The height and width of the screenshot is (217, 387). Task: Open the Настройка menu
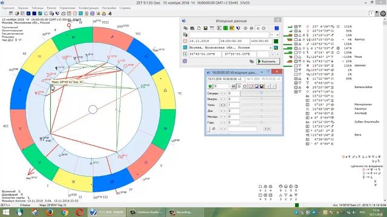click(109, 8)
